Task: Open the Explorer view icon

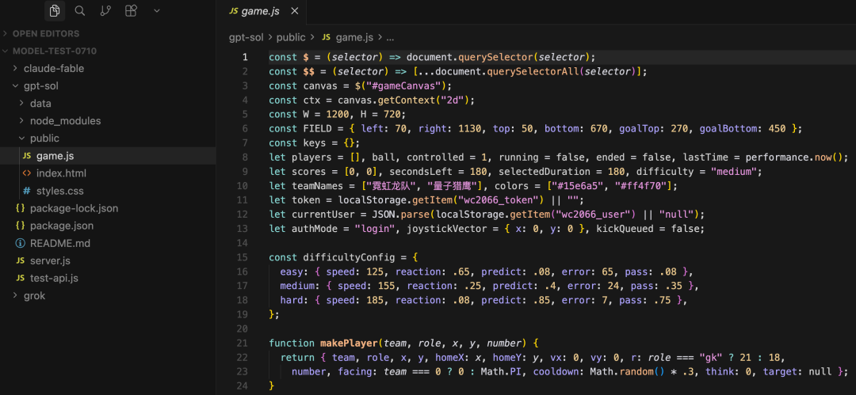Action: (x=54, y=10)
